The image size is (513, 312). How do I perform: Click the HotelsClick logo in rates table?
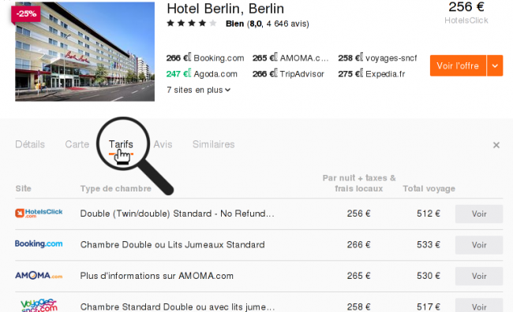click(x=39, y=214)
